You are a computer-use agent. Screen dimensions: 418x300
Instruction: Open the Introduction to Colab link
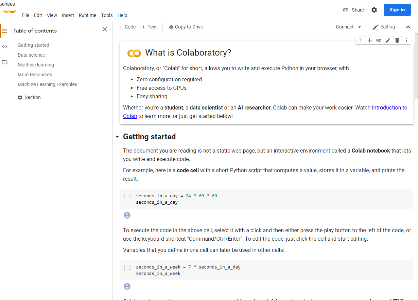tap(389, 107)
